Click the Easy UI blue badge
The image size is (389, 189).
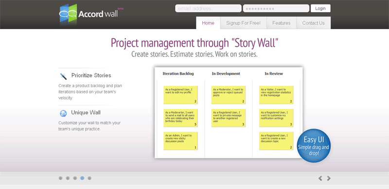[314, 146]
